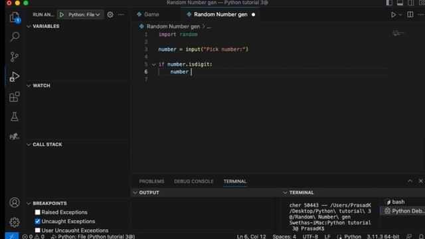
Task: Click Random Number gen breadcrumb
Action: pos(173,27)
